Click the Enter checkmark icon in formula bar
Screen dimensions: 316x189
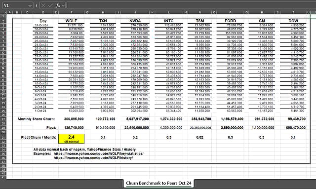[50, 5]
